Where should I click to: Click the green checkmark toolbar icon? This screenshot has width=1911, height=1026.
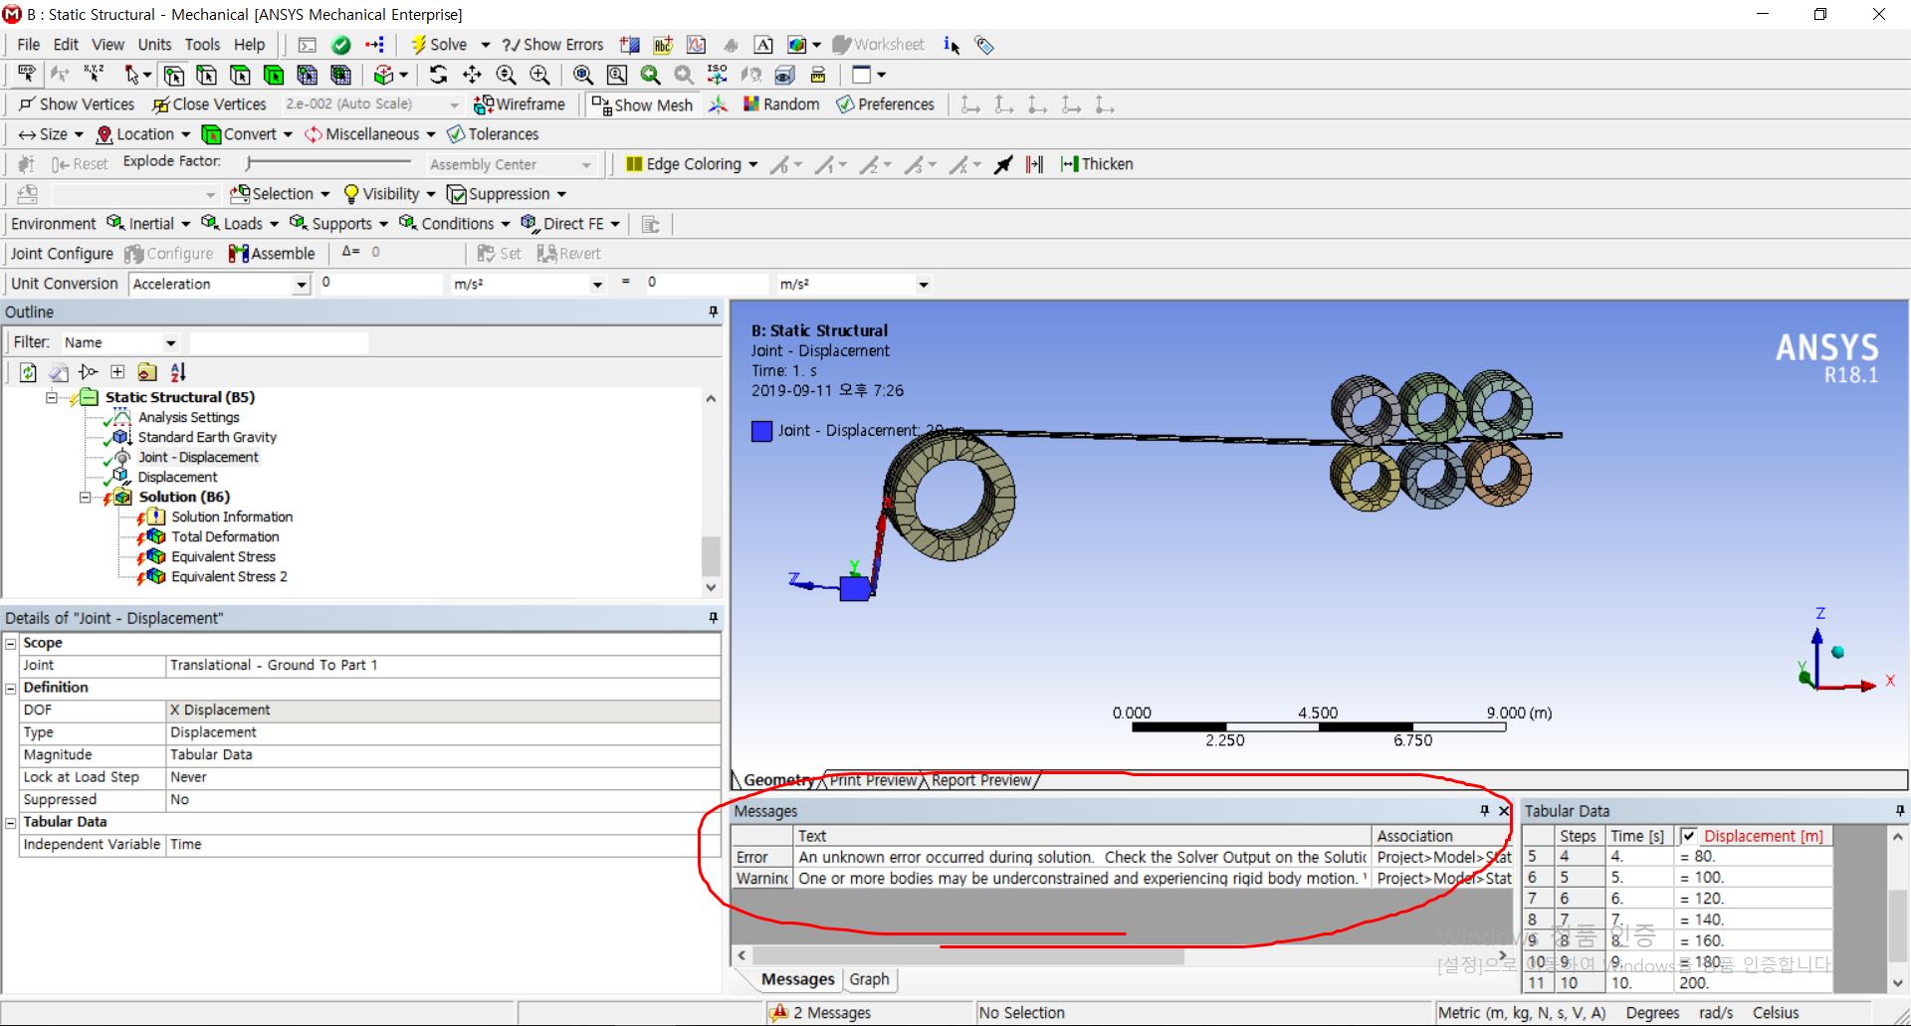tap(341, 45)
